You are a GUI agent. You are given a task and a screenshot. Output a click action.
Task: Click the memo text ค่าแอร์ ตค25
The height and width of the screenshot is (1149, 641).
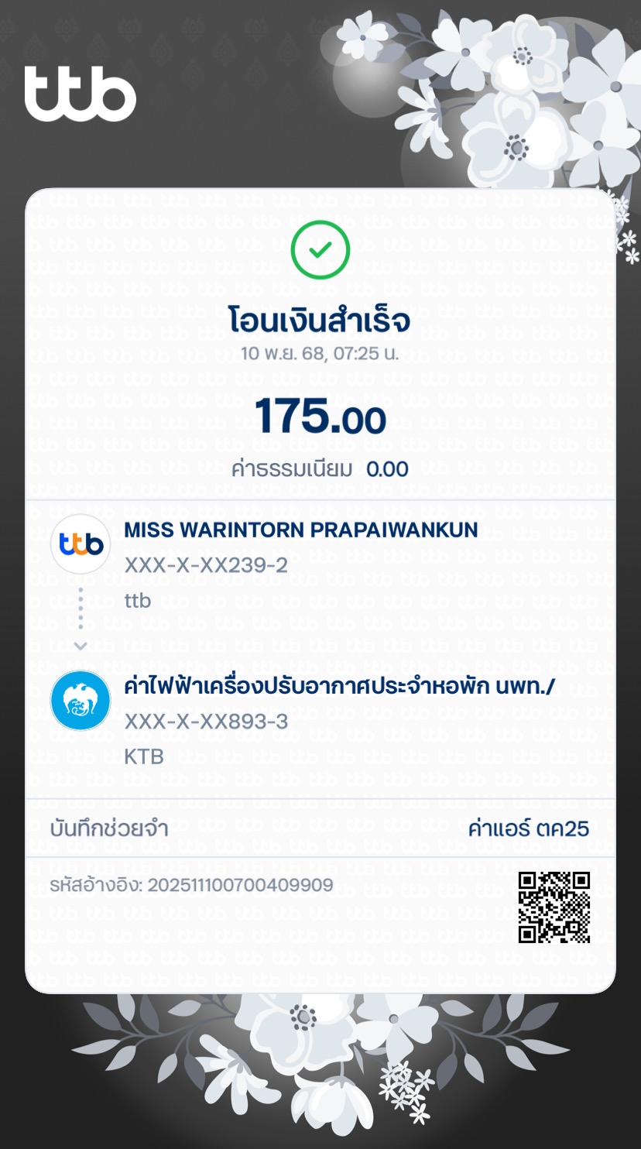click(529, 828)
